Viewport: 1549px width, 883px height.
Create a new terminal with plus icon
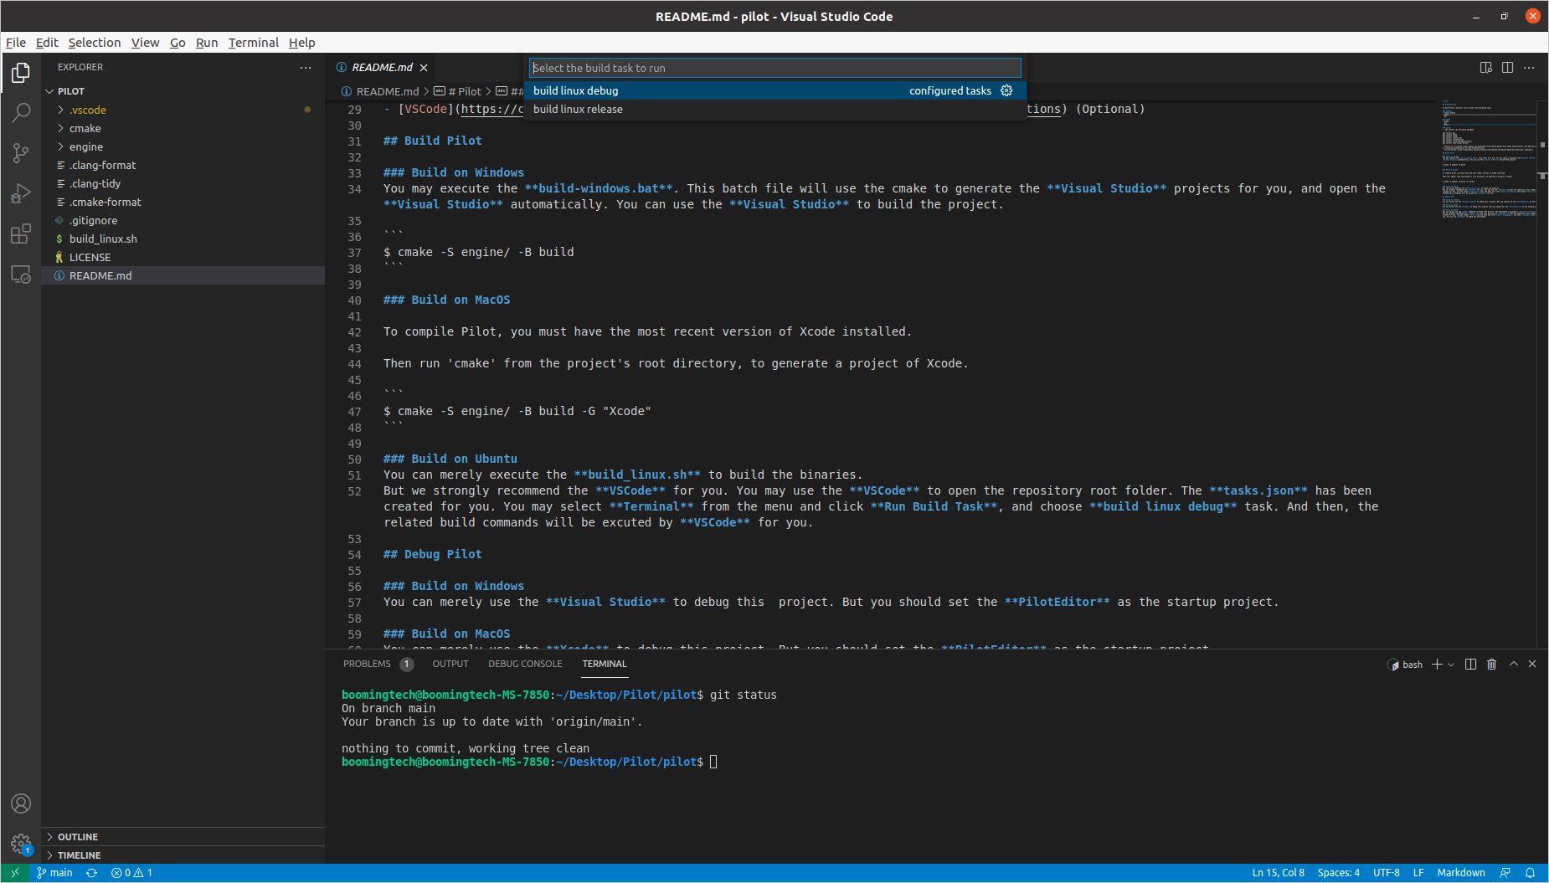click(x=1437, y=664)
